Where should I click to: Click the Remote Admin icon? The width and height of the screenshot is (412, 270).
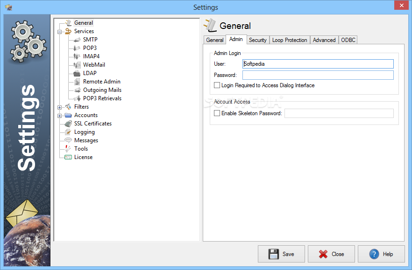pos(77,82)
